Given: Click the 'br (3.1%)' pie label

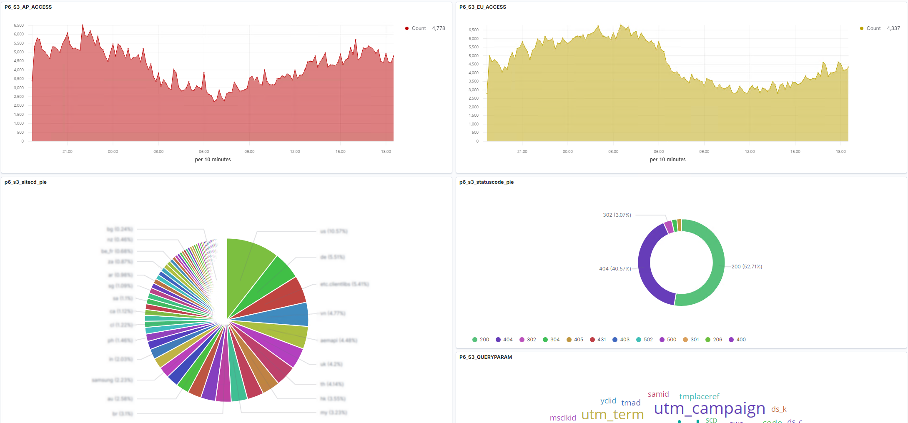Looking at the screenshot, I should pos(123,414).
